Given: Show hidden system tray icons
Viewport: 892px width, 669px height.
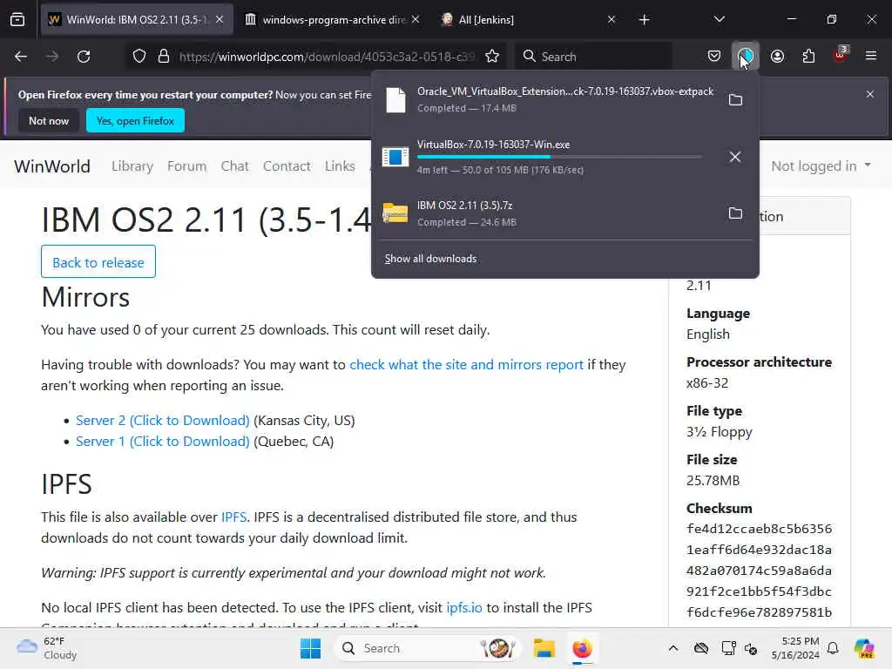Looking at the screenshot, I should (x=673, y=648).
